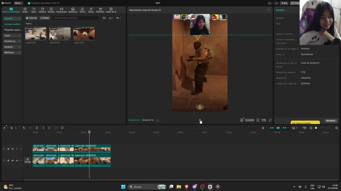This screenshot has width=341, height=191.
Task: Click the Modificar button in Detalles
Action: (331, 121)
